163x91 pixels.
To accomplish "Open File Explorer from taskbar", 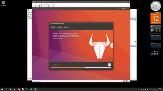I will pyautogui.click(x=10, y=89).
